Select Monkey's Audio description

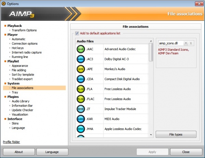pos(115,69)
